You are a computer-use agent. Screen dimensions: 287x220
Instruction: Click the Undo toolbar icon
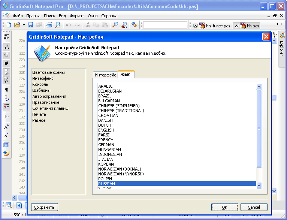(x=69, y=25)
